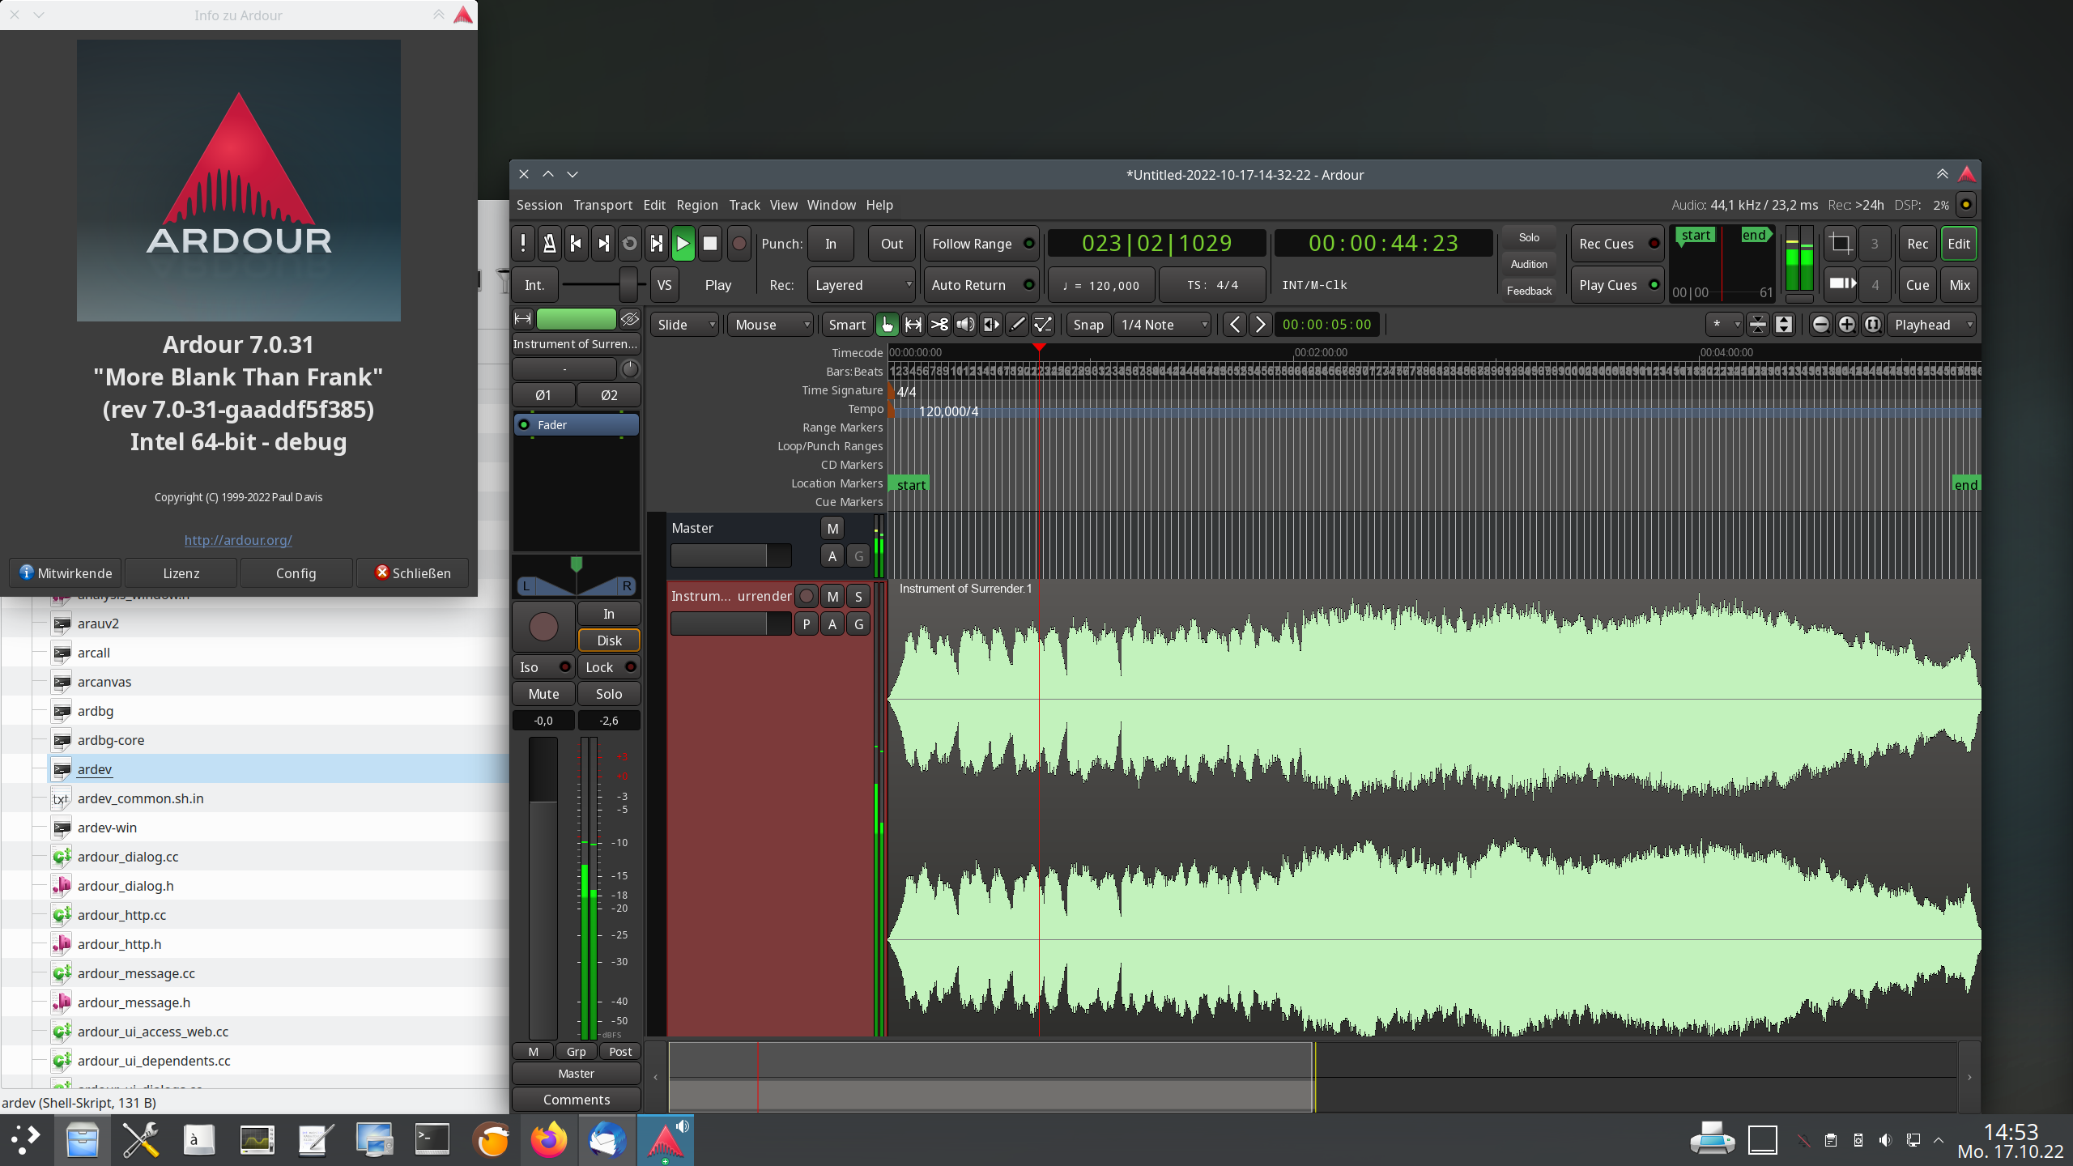Toggle the metronome click icon
2073x1166 pixels.
coord(549,244)
